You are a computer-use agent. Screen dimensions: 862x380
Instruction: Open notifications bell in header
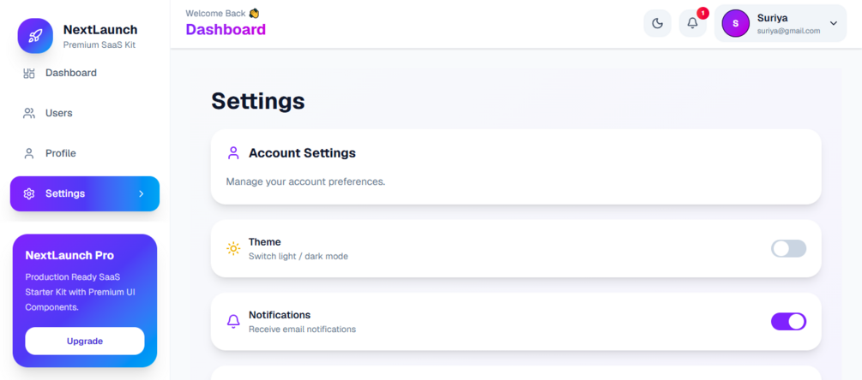(x=693, y=24)
